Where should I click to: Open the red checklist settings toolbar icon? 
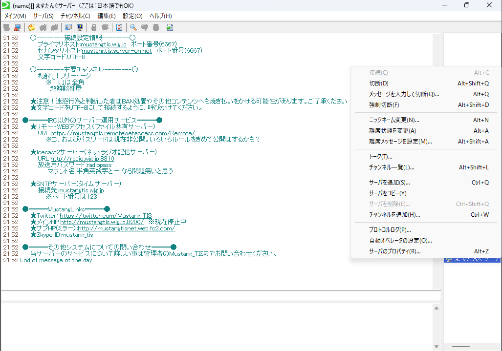pyautogui.click(x=118, y=27)
